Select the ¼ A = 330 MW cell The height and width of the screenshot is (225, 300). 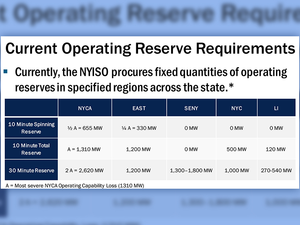[x=139, y=128]
